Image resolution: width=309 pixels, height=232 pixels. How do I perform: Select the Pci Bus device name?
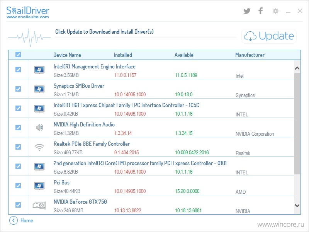tap(61, 183)
